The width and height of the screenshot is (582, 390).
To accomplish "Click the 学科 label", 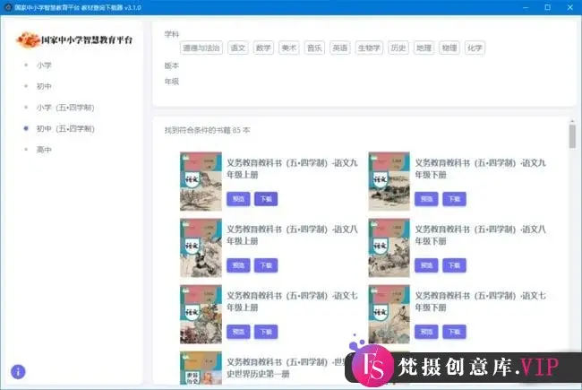I will click(x=172, y=34).
